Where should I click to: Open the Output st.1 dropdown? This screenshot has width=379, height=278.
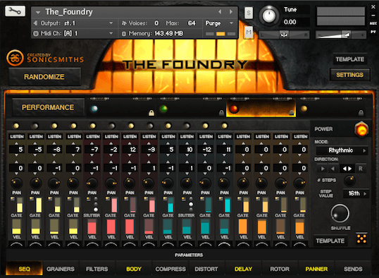74,23
